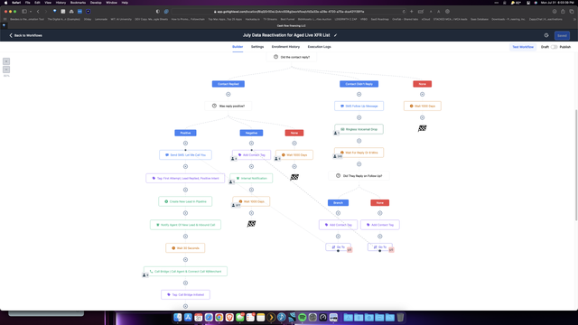Add step below Create New Lead In Pipeline
The height and width of the screenshot is (325, 578).
point(185,213)
